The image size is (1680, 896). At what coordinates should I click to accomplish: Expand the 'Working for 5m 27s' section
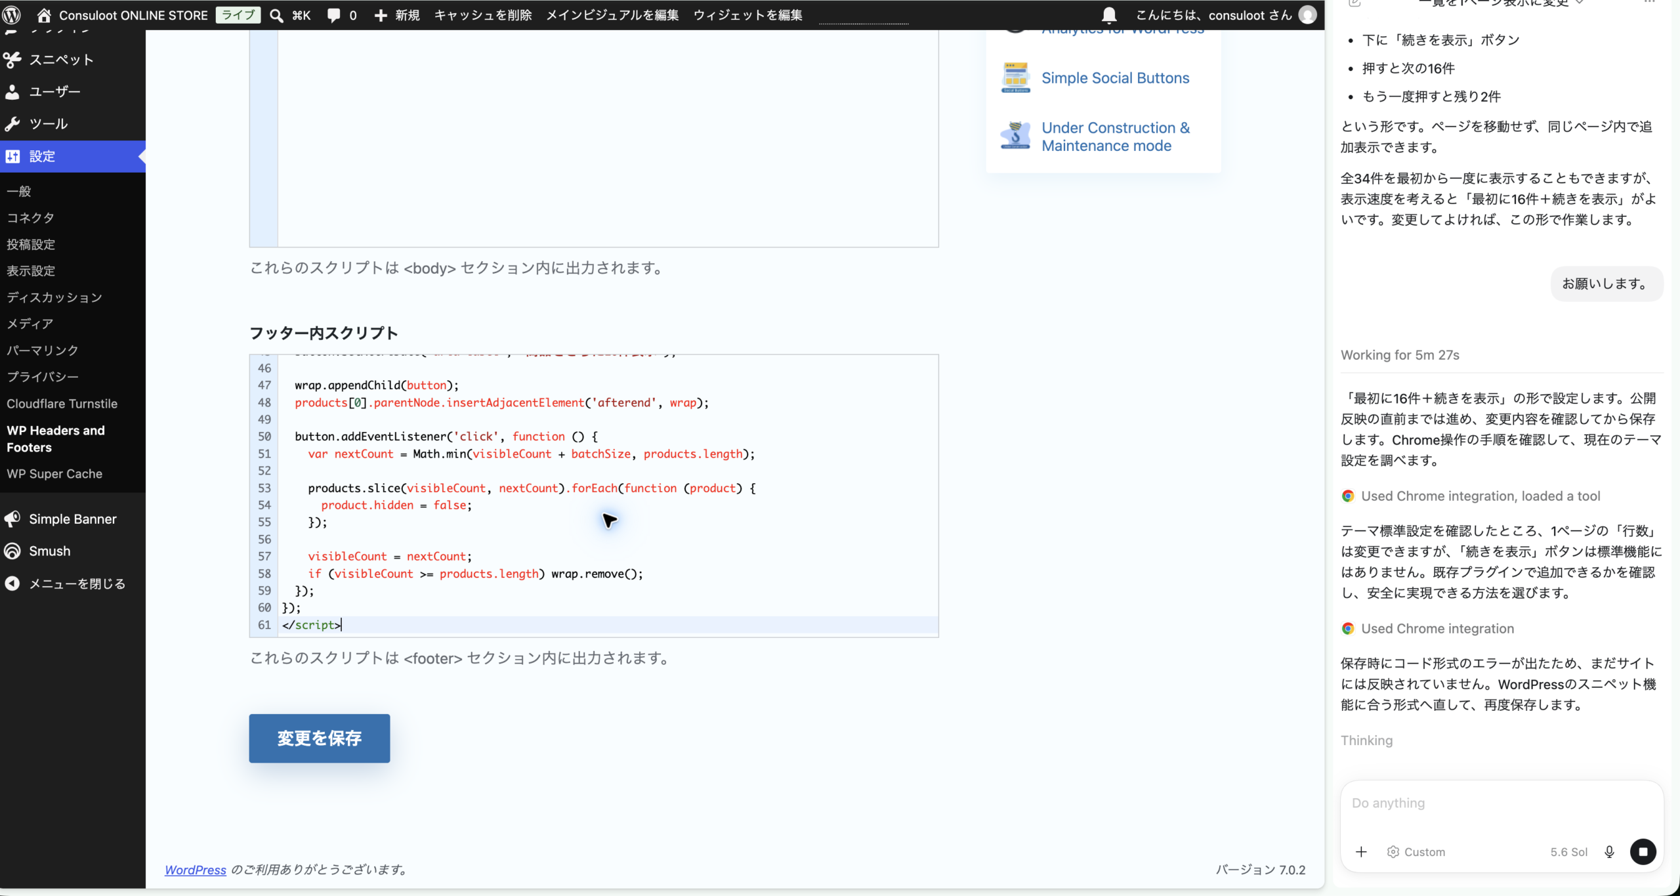(x=1400, y=355)
